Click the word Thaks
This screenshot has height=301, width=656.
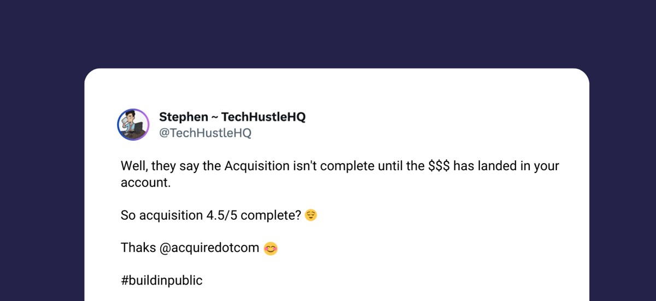(x=138, y=248)
